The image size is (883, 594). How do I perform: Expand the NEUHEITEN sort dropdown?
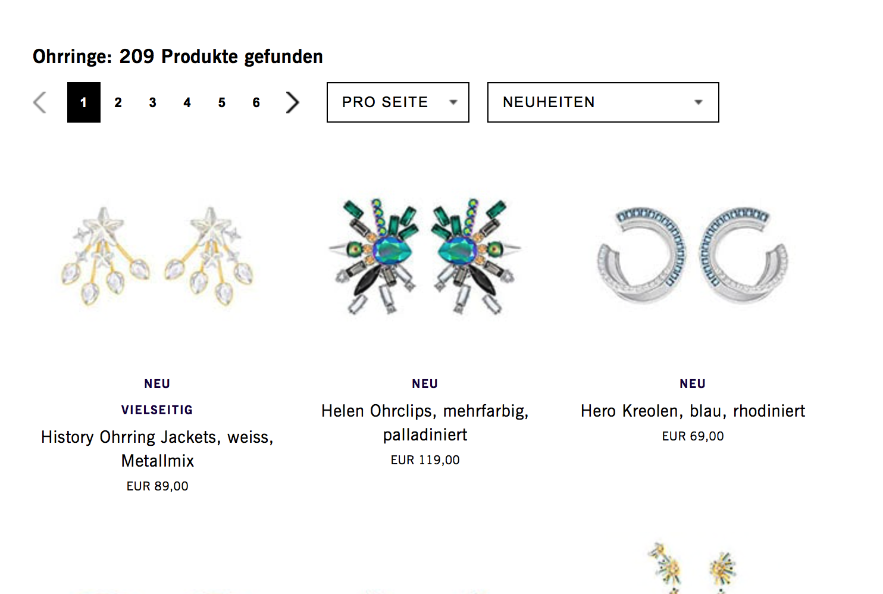[x=603, y=102]
